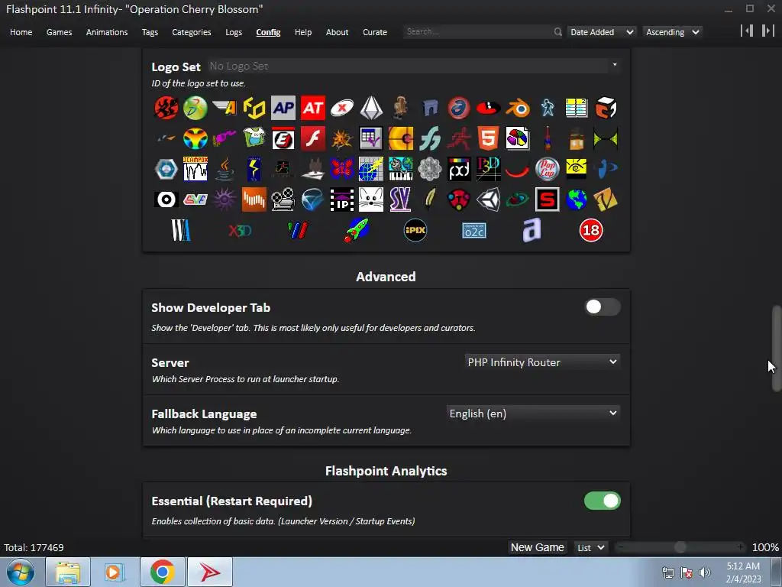Click the AP platform logo
Screen dimensions: 782x587
pyautogui.click(x=283, y=108)
